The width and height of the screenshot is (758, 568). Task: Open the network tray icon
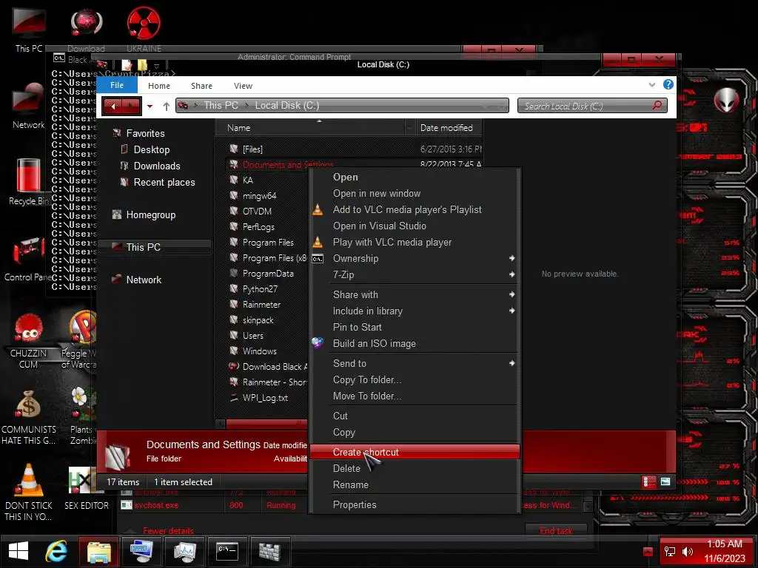pos(670,552)
